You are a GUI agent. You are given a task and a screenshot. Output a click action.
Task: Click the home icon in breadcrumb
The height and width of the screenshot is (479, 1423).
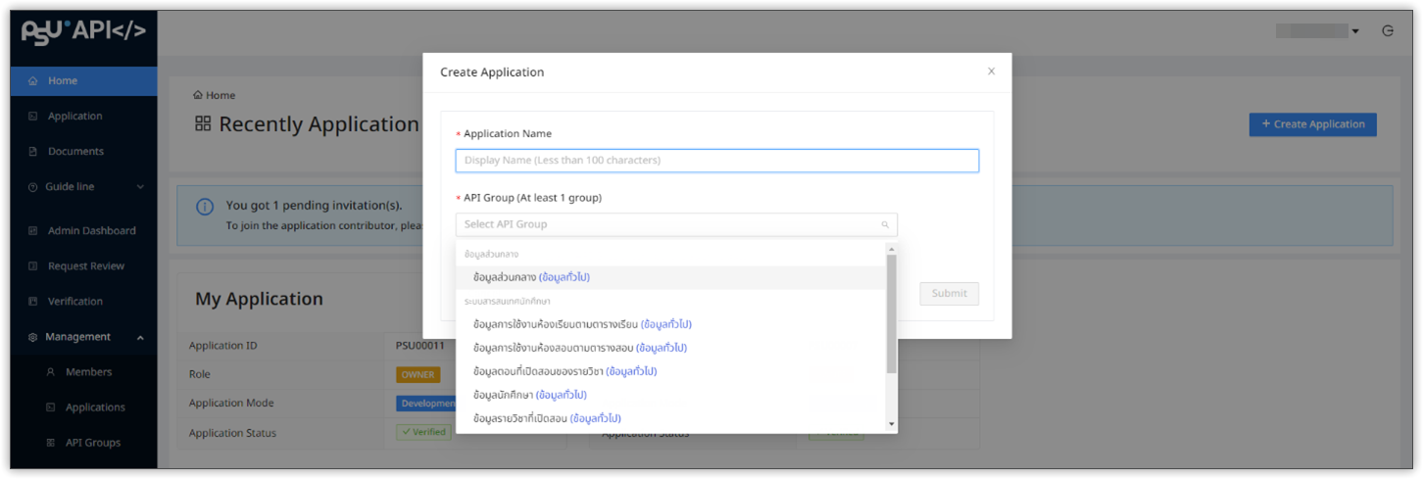click(198, 96)
